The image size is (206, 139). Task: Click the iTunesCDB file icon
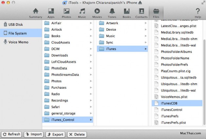point(156,103)
